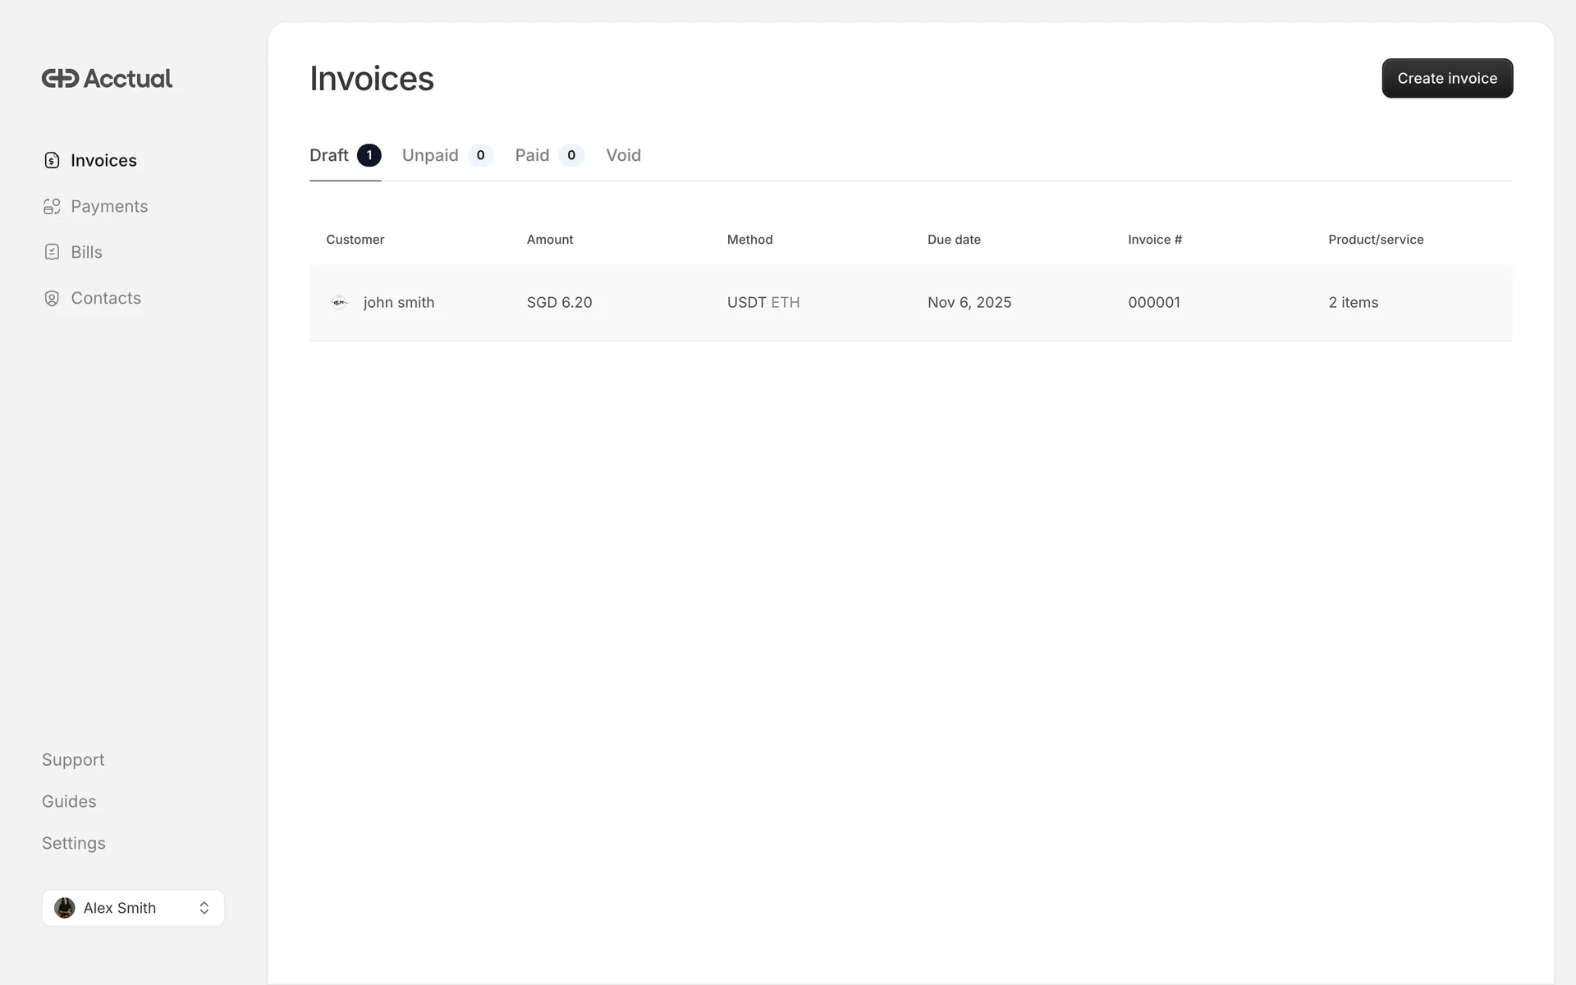This screenshot has width=1576, height=985.
Task: Open the Void tab
Action: [x=623, y=155]
